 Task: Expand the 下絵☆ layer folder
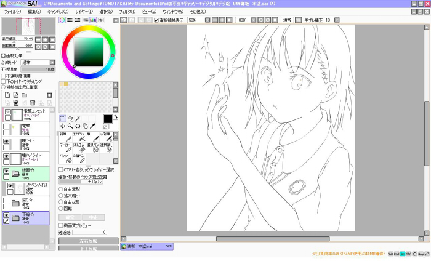(x=15, y=218)
